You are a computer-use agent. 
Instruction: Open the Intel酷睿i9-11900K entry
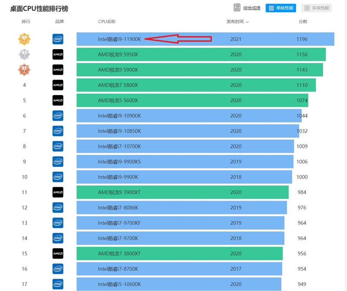coord(119,39)
